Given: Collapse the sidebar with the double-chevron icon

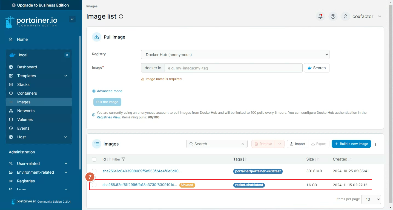Looking at the screenshot, I should pyautogui.click(x=72, y=19).
